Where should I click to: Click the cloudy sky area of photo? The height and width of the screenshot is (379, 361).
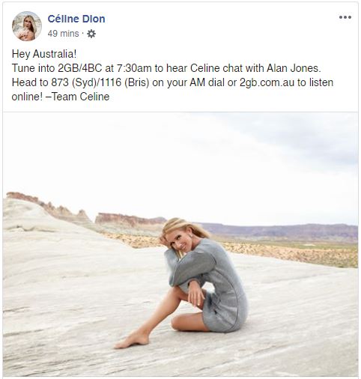click(x=180, y=160)
